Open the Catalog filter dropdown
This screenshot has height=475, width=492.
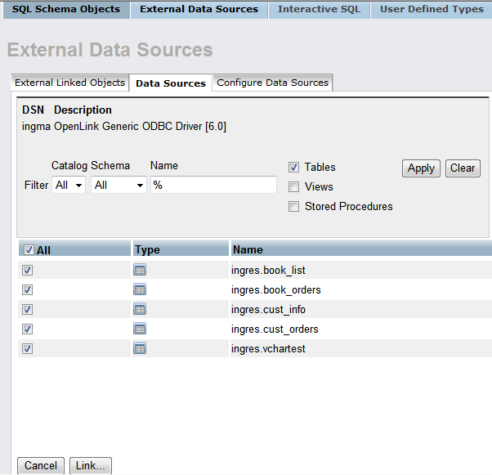point(69,186)
